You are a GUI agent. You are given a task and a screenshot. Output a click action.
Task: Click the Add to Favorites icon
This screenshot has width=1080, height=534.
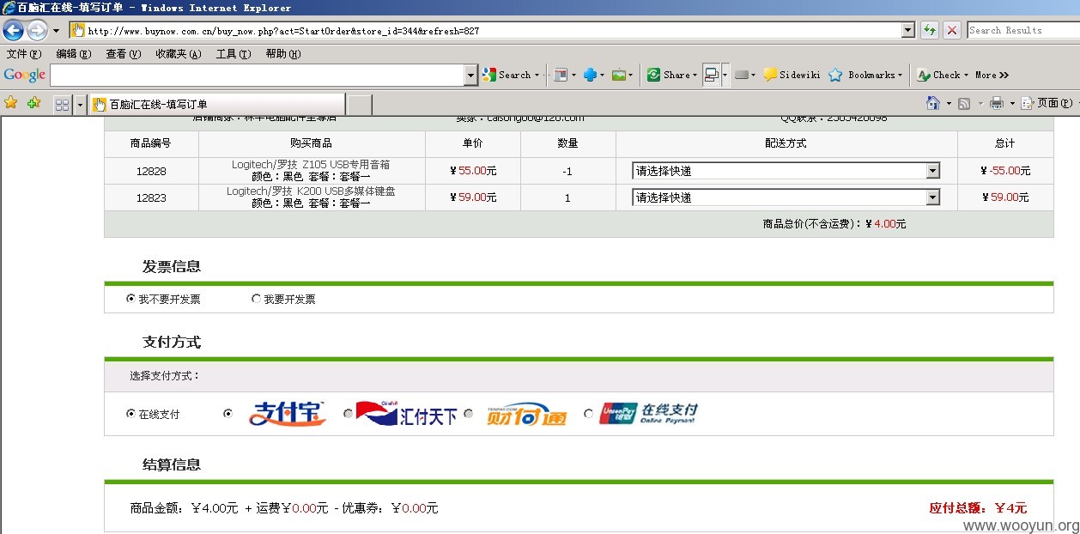point(33,103)
